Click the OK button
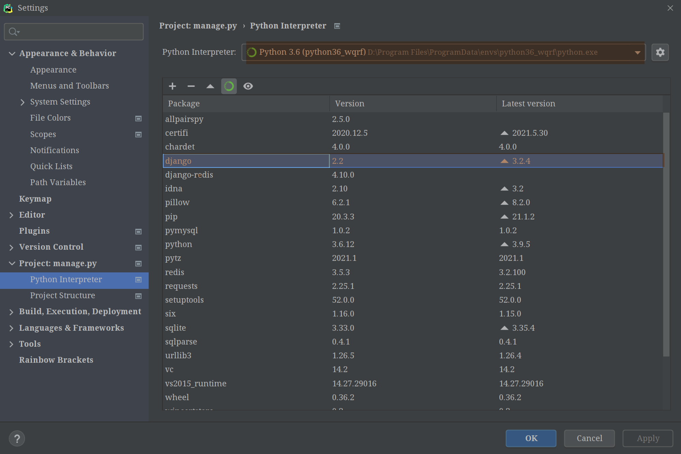This screenshot has width=681, height=454. pos(531,438)
